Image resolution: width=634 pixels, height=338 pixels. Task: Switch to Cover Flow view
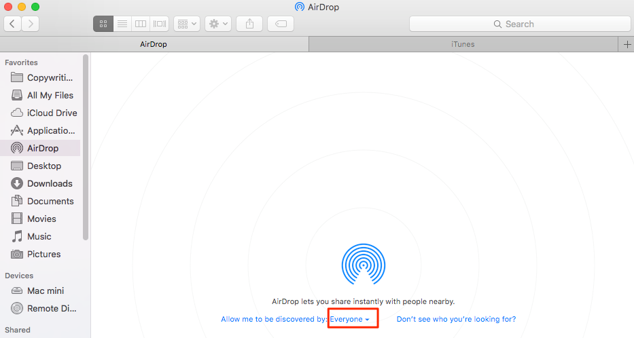click(159, 24)
